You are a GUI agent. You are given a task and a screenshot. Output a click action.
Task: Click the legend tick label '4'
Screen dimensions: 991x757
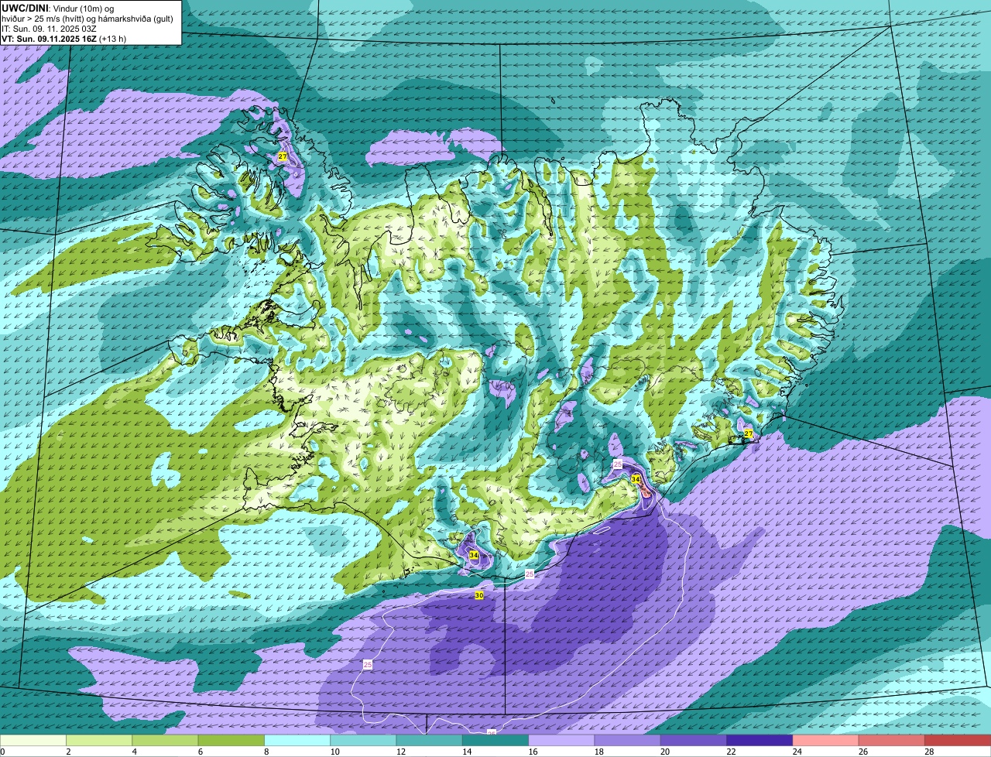click(x=134, y=752)
